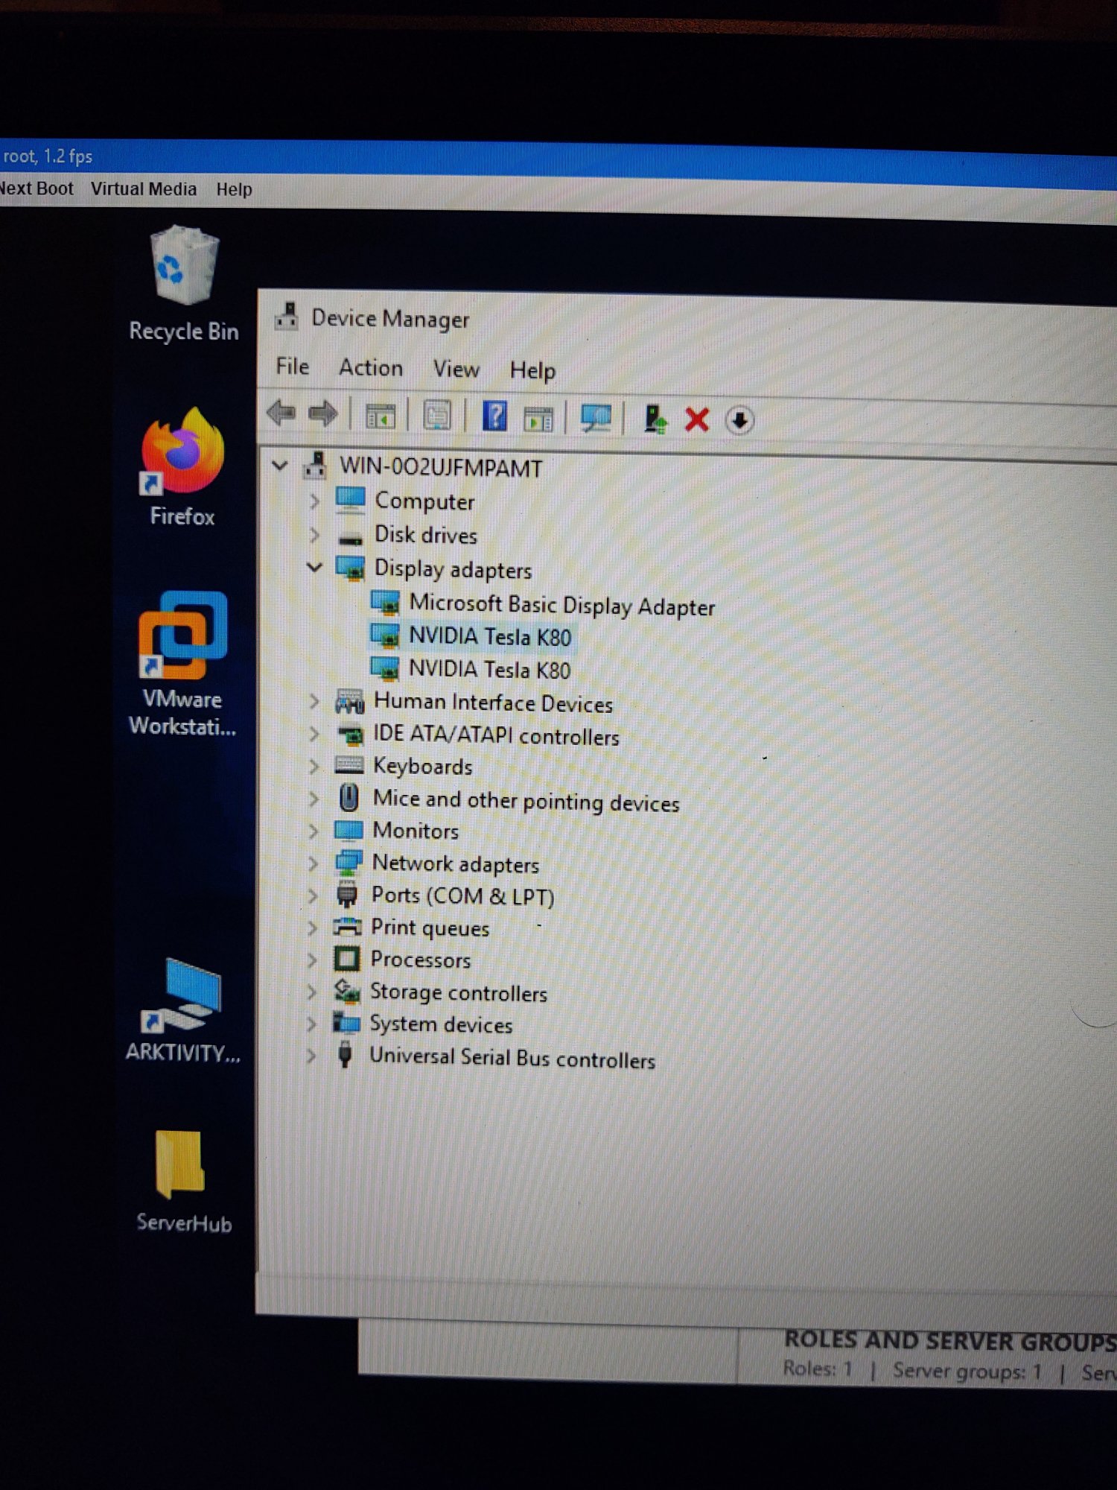Screen dimensions: 1117x1490
Task: Click the Update device driver icon
Action: pos(655,419)
